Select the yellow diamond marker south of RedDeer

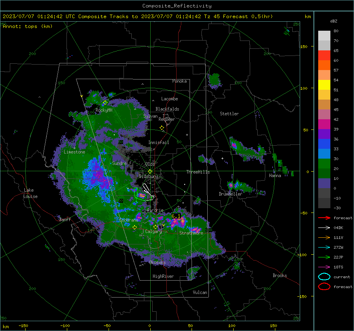162,128
